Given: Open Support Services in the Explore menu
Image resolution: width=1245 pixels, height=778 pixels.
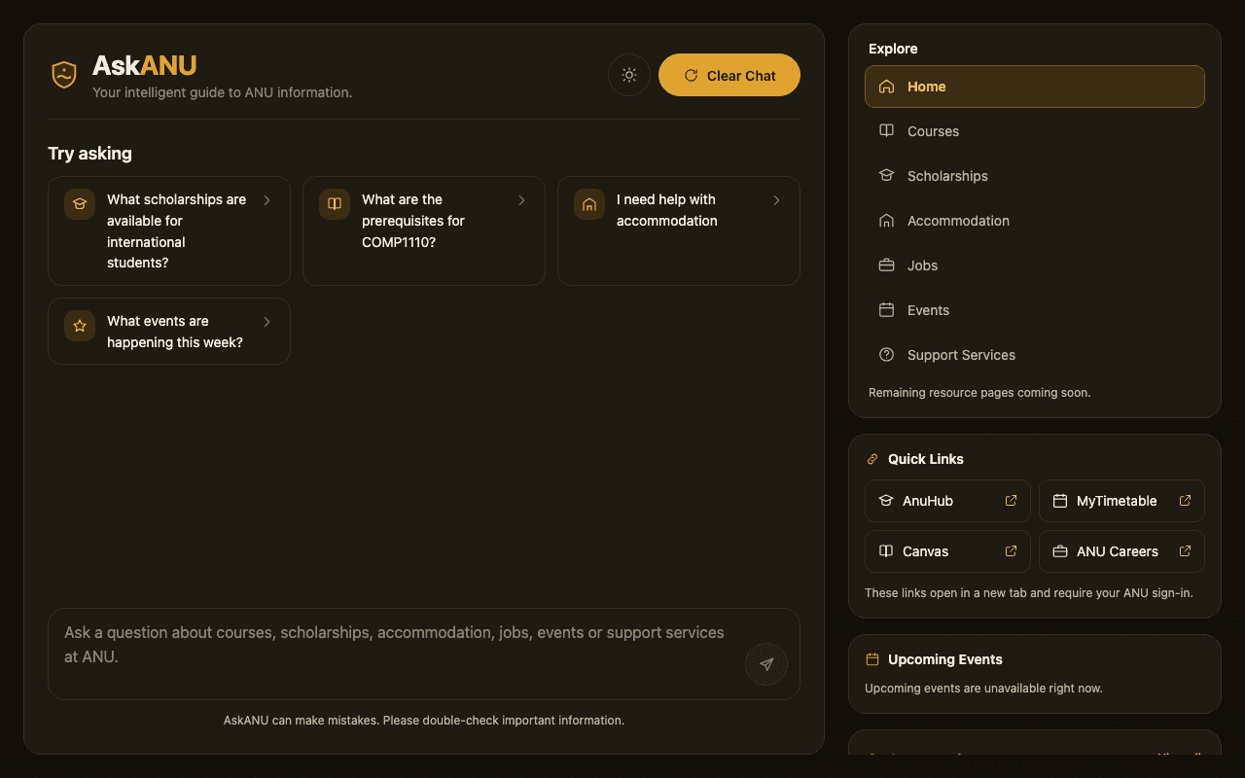Looking at the screenshot, I should (x=1035, y=355).
